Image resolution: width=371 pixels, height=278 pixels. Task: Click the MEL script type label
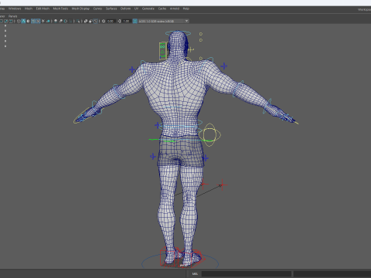pos(195,273)
